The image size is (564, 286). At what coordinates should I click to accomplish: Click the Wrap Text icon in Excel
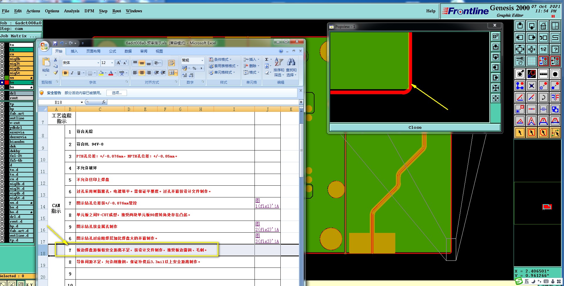coord(172,63)
